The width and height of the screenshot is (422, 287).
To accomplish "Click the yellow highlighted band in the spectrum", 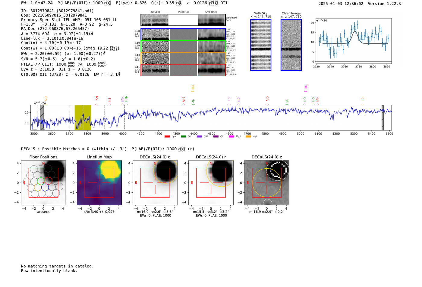I will click(x=83, y=118).
